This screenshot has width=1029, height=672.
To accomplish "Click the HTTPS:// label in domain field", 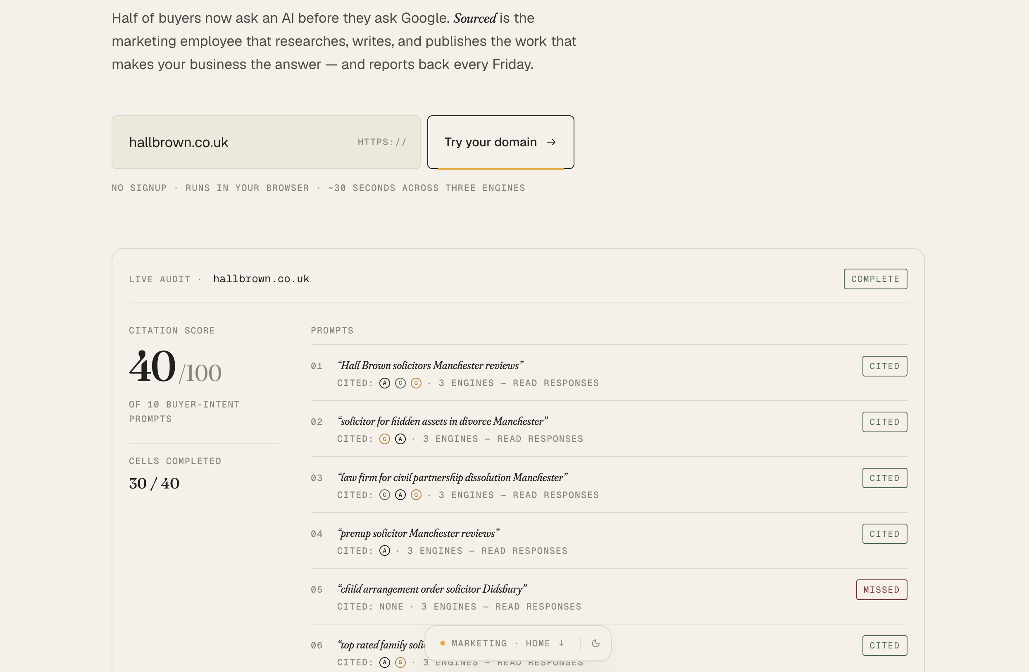I will point(382,142).
